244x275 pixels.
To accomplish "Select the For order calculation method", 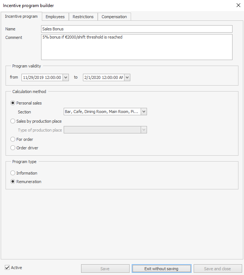I will point(13,139).
